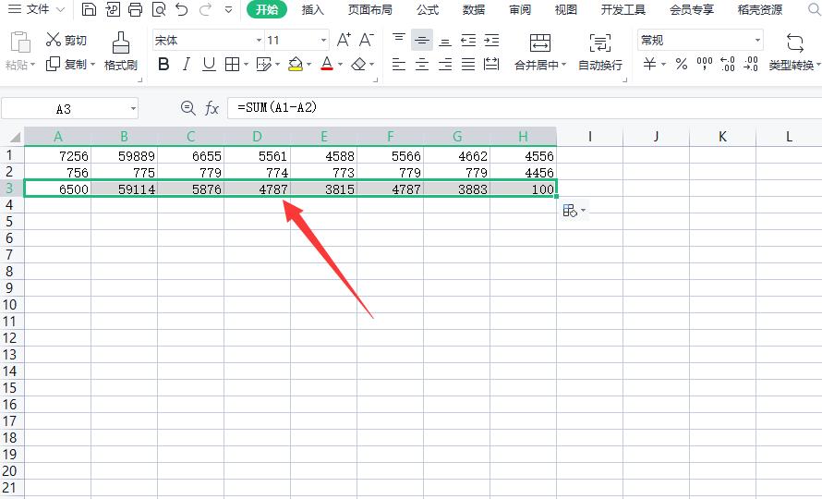Decrease font size with A- icon
The height and width of the screenshot is (499, 822).
(367, 40)
